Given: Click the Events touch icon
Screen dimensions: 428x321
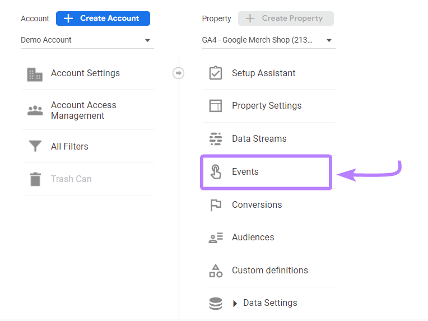Looking at the screenshot, I should coord(216,172).
